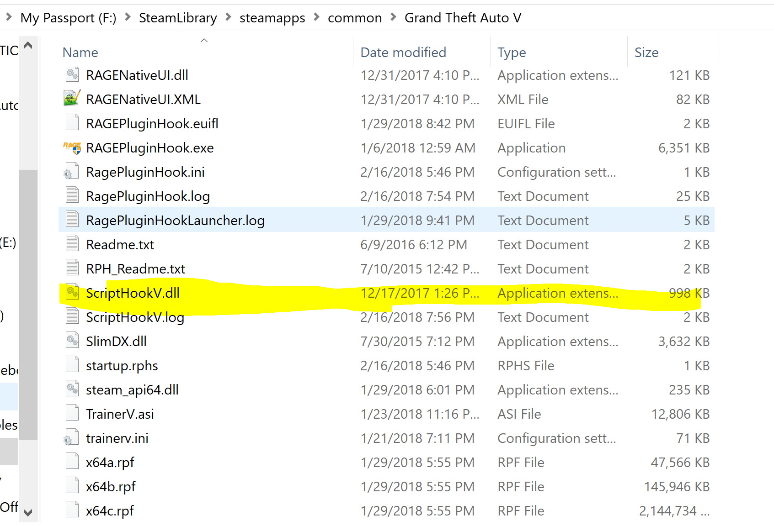This screenshot has width=774, height=526.
Task: Click the RagePluginHook.log document icon
Action: pos(72,196)
